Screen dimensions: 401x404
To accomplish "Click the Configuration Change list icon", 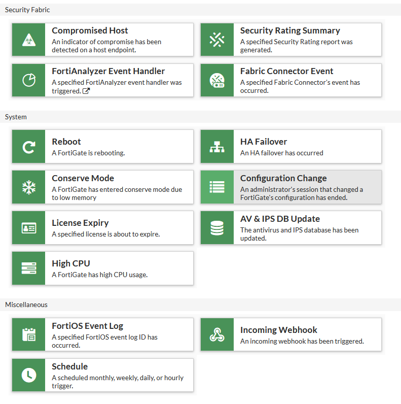I will coord(217,187).
